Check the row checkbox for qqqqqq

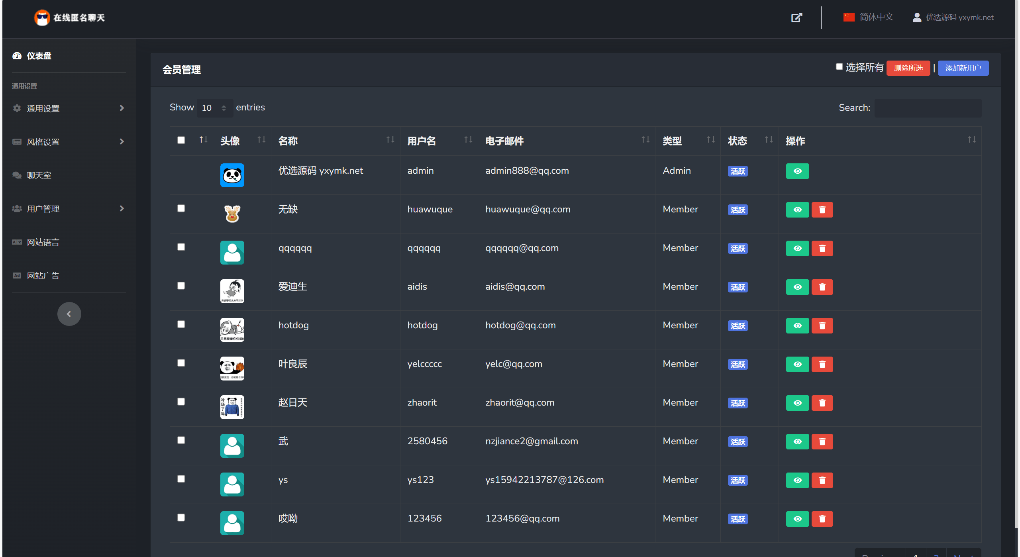181,247
